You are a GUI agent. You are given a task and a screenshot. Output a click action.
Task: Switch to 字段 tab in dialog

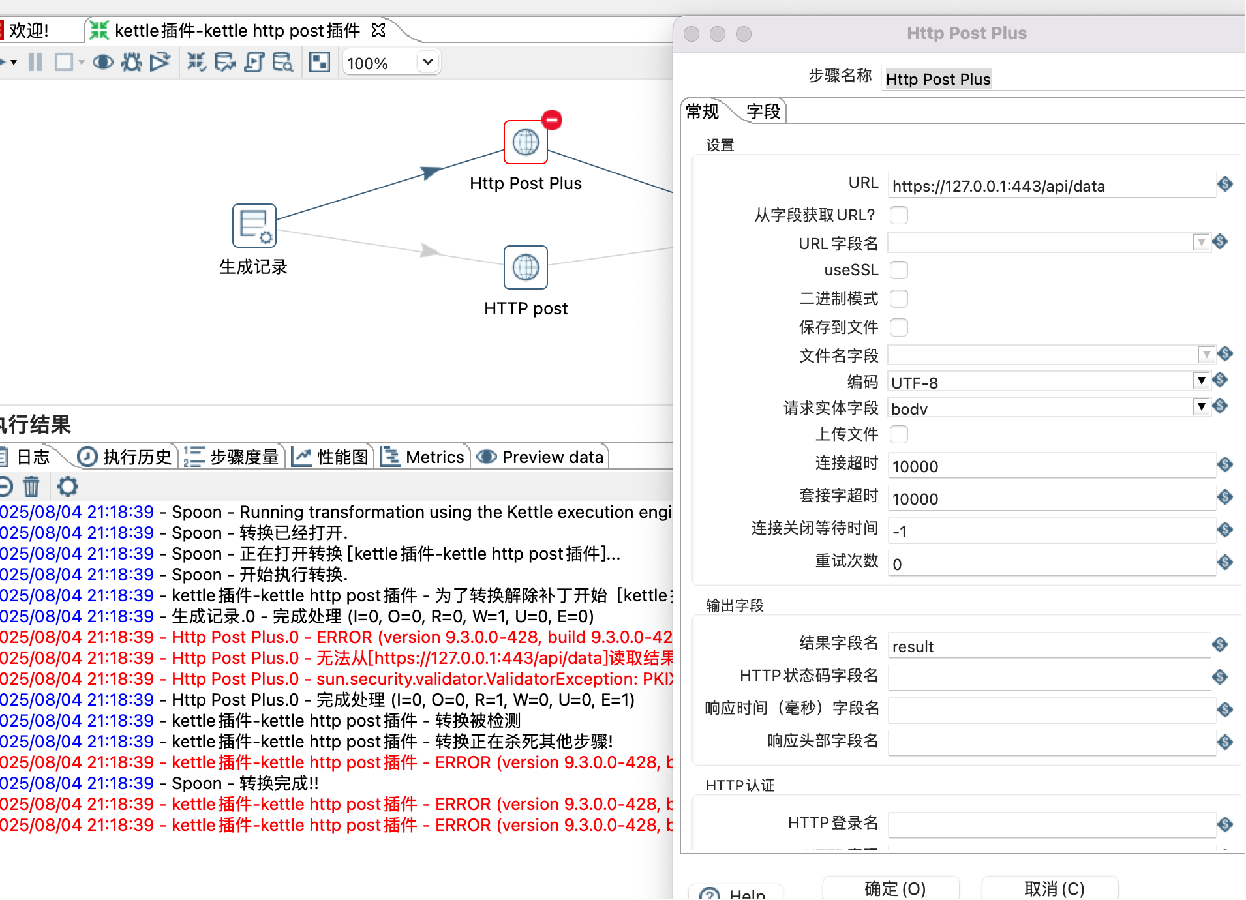pos(763,112)
